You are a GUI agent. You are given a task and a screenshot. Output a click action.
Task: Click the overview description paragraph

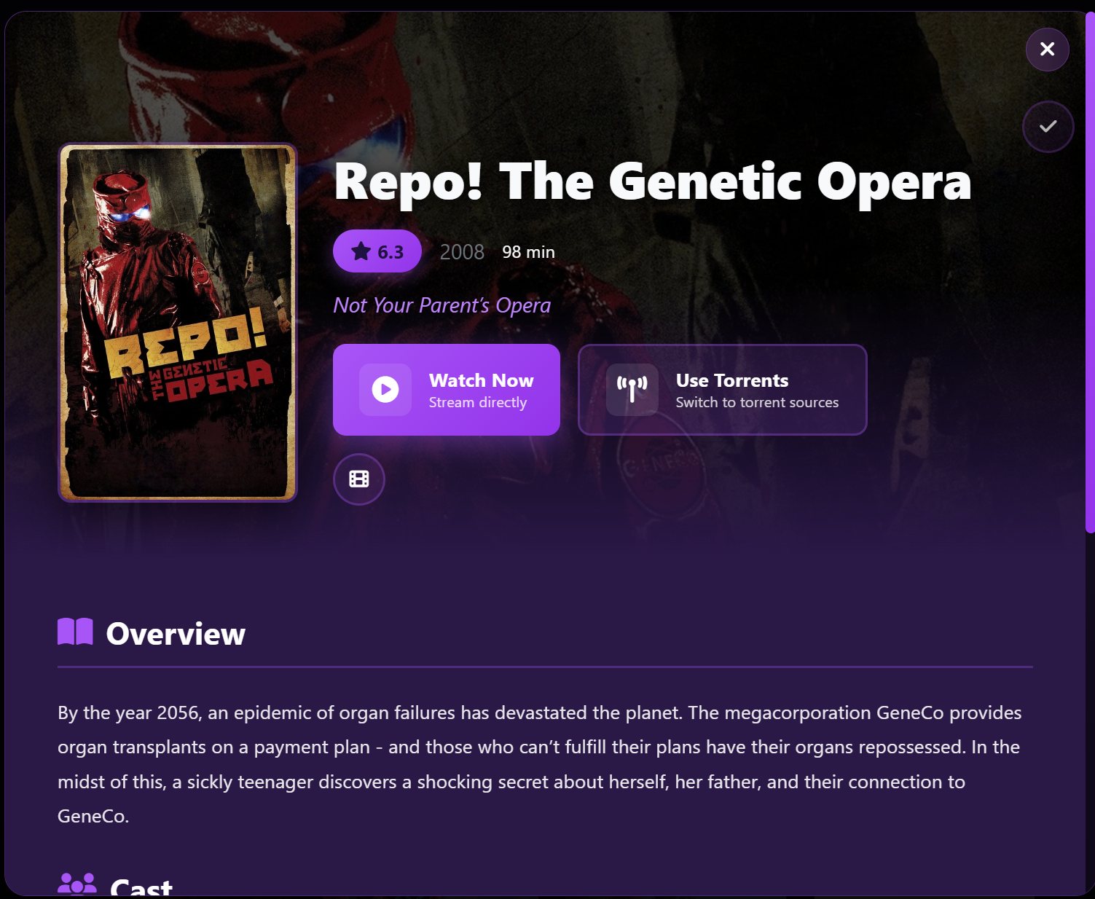click(x=540, y=764)
